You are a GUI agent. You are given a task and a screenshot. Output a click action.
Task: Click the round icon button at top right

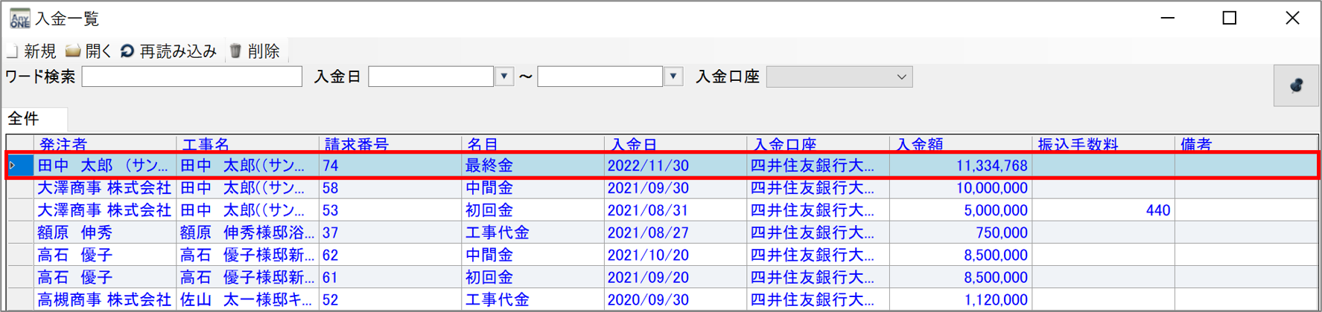(x=1296, y=85)
